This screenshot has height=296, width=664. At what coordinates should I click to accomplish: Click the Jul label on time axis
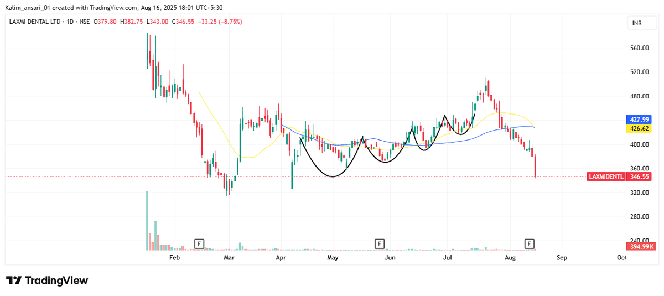447,258
